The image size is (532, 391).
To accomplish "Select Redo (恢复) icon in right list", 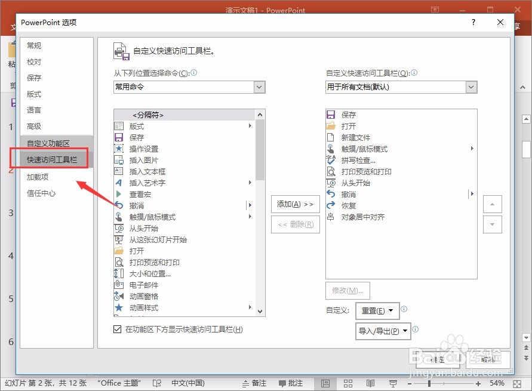I will point(331,205).
